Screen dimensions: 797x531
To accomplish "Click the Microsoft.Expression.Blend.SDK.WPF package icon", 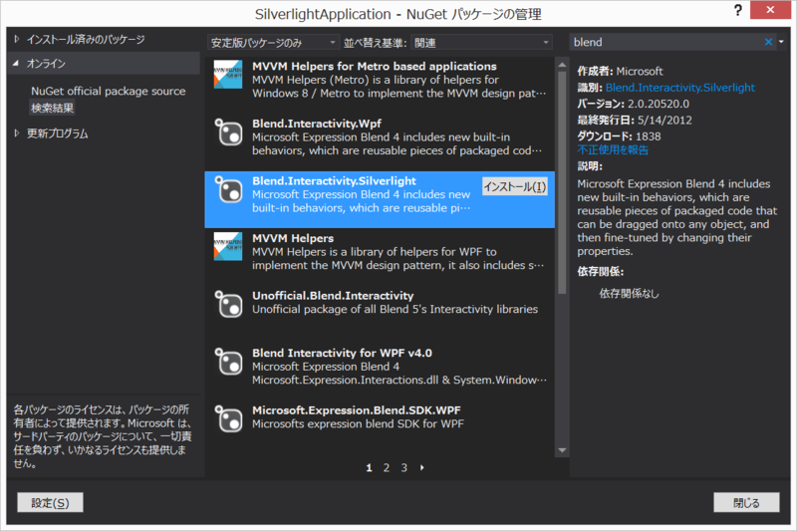I will (x=228, y=418).
